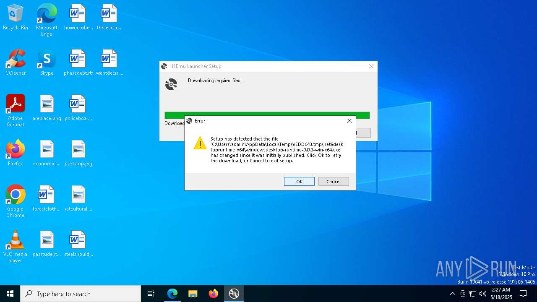Open the Recycle Bin desktop icon
Viewport: 537px width, 302px height.
tap(16, 18)
